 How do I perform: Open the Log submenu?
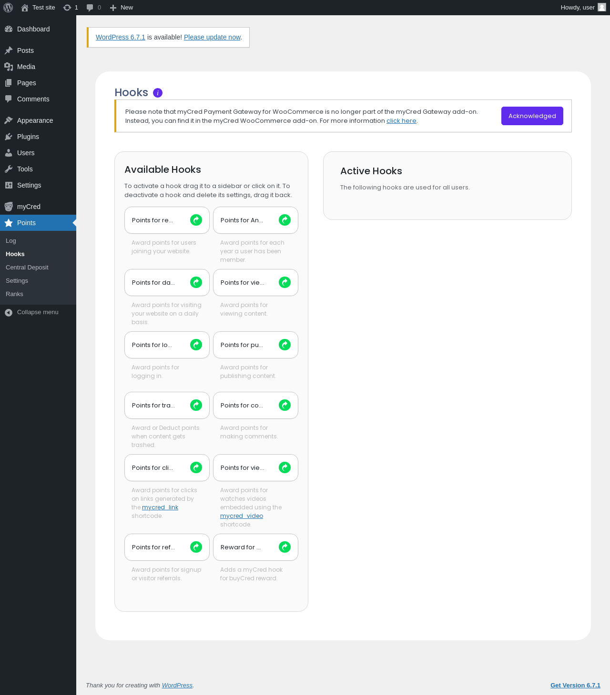(38, 241)
